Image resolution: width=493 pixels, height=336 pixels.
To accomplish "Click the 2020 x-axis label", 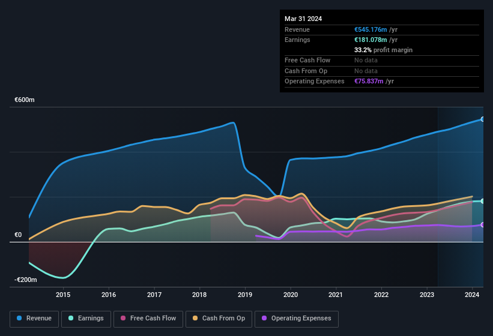I will coord(291,295).
